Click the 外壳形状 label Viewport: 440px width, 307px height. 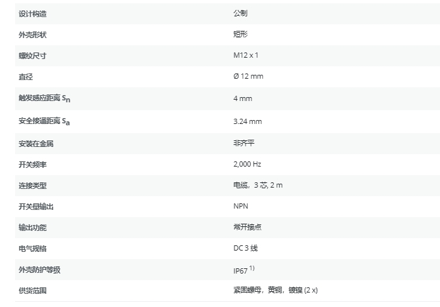(33, 34)
